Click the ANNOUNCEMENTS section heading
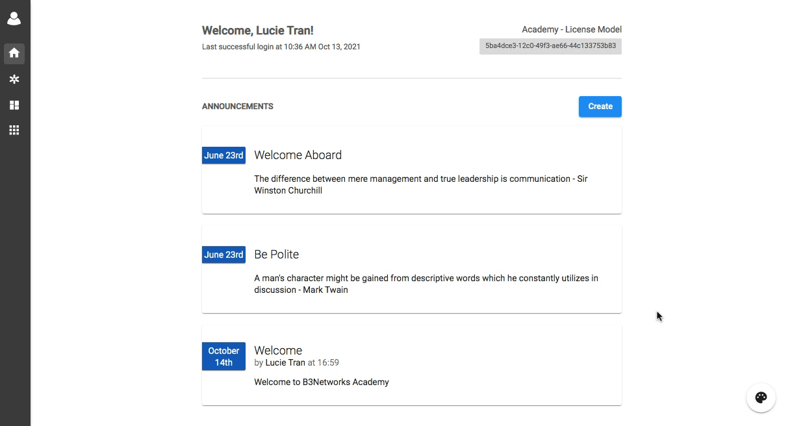Screen dimensions: 790x426 pyautogui.click(x=237, y=106)
